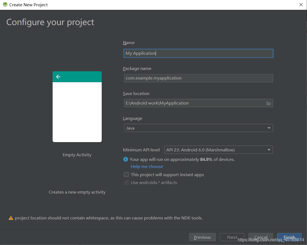
Task: Select the Package name field
Action: [198, 78]
